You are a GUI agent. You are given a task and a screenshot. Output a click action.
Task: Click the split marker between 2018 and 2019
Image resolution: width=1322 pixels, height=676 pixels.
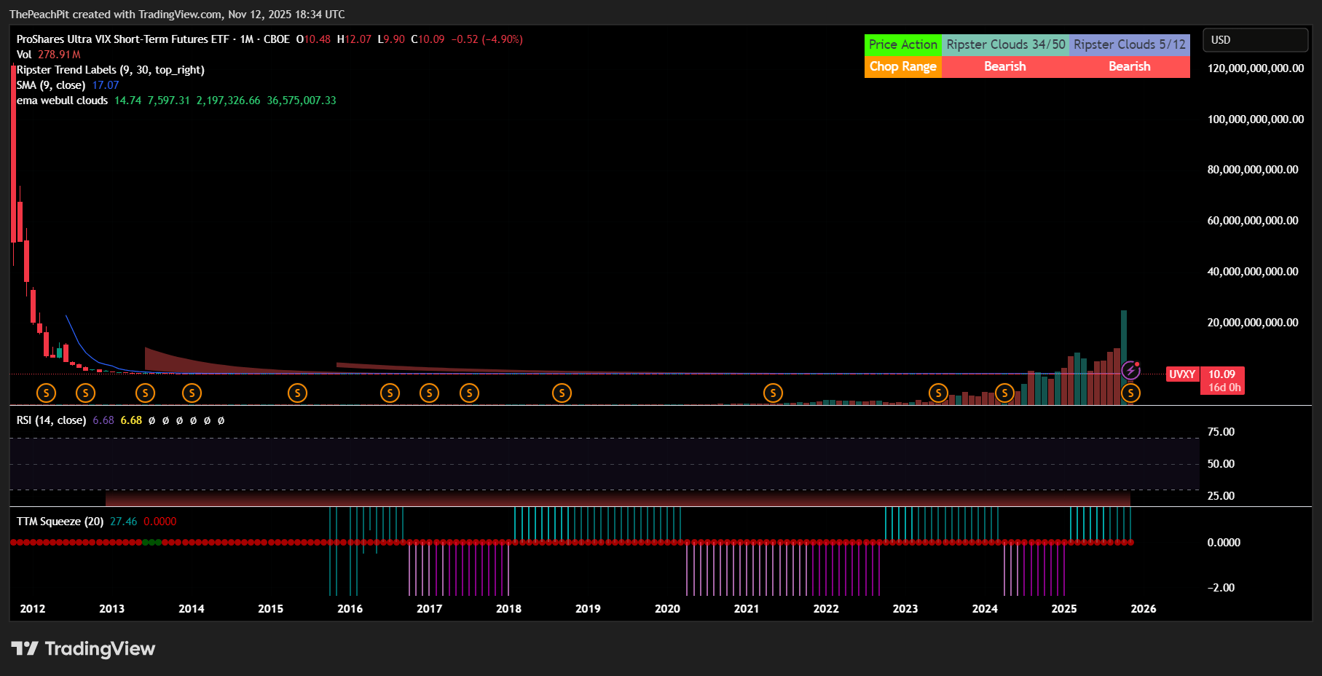coord(562,393)
